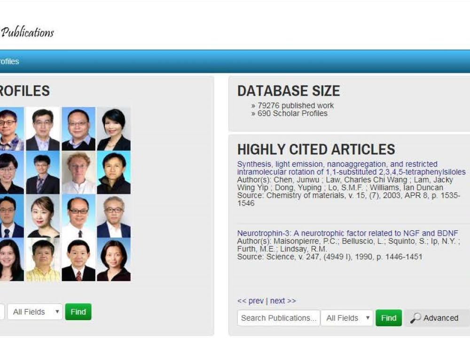Click the Publications site logo text
Image resolution: width=470 pixels, height=338 pixels.
coord(27,32)
